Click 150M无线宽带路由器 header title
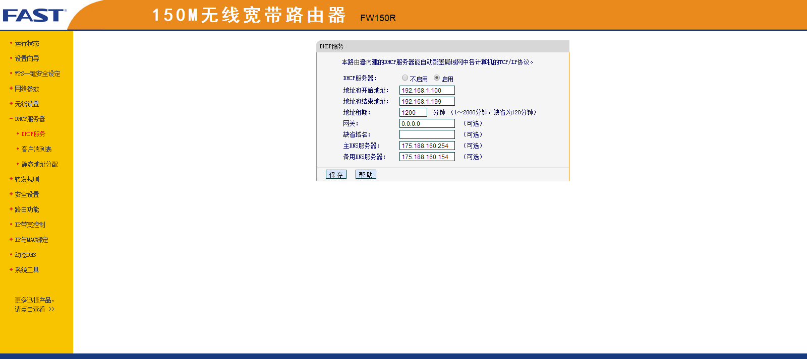The image size is (807, 359). pos(249,15)
